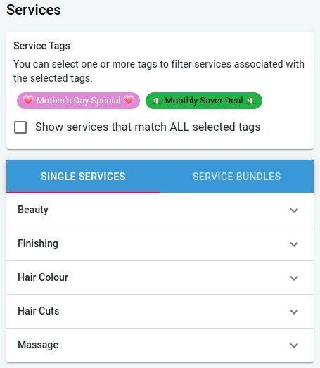Open the Hair Colour category label
Viewport: 320px width, 368px height.
(x=43, y=277)
